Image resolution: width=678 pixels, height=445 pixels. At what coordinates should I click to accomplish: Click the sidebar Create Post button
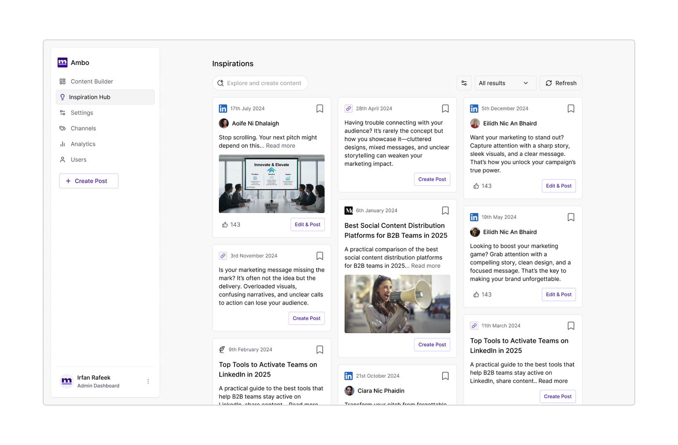click(89, 181)
